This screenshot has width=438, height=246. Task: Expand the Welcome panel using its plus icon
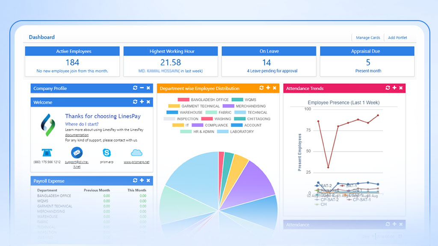(x=142, y=102)
